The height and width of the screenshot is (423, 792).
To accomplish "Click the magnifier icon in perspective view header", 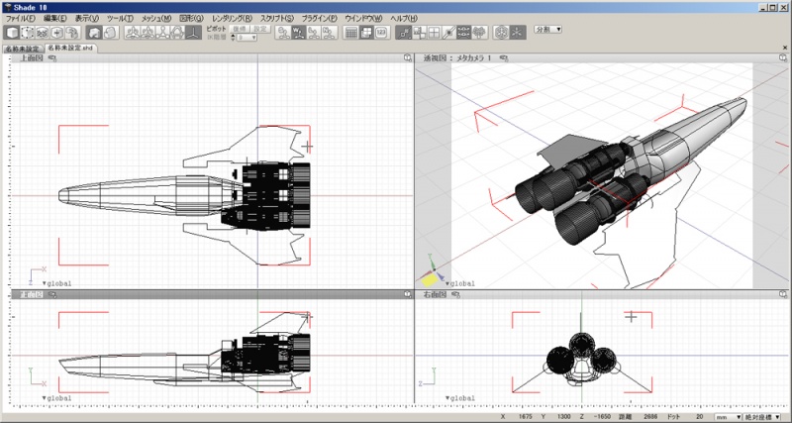I will (783, 58).
